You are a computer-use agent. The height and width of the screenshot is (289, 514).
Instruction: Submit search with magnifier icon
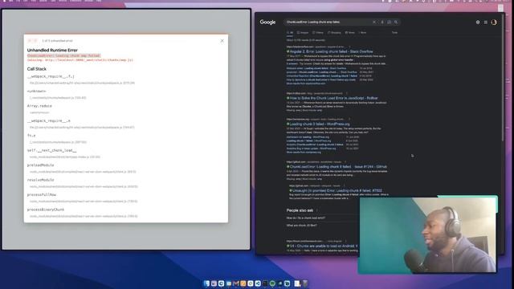[396, 22]
